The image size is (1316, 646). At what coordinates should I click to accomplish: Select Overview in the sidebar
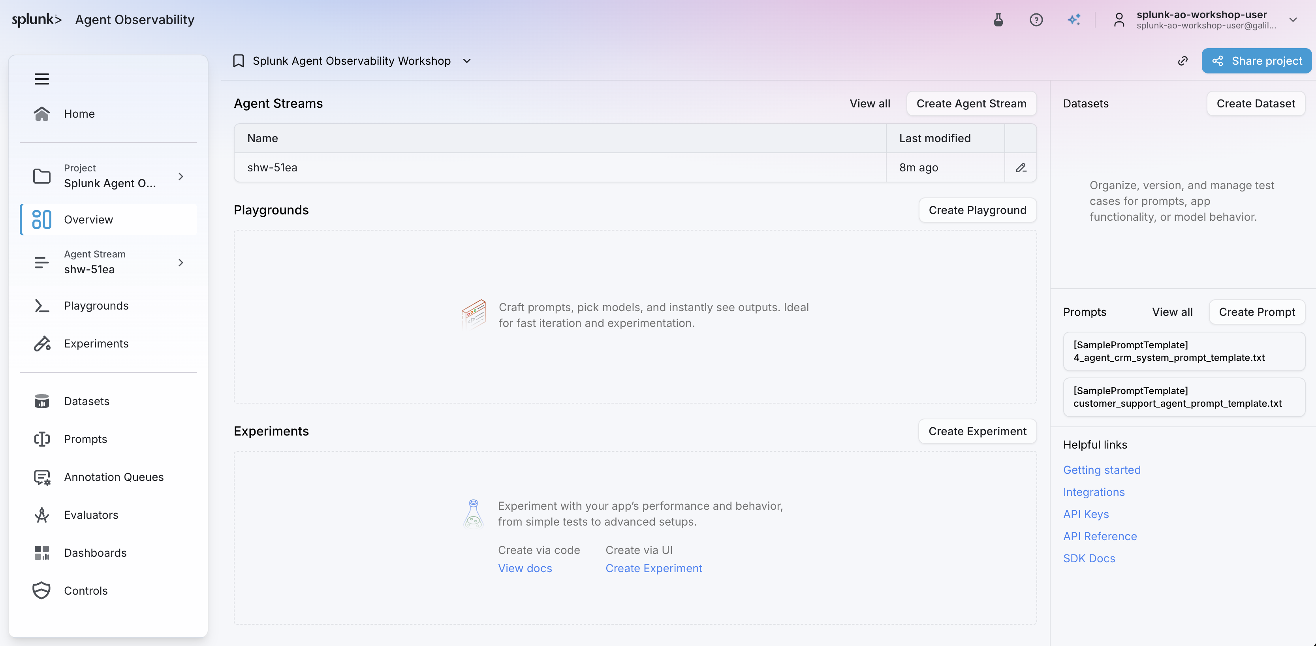point(108,220)
